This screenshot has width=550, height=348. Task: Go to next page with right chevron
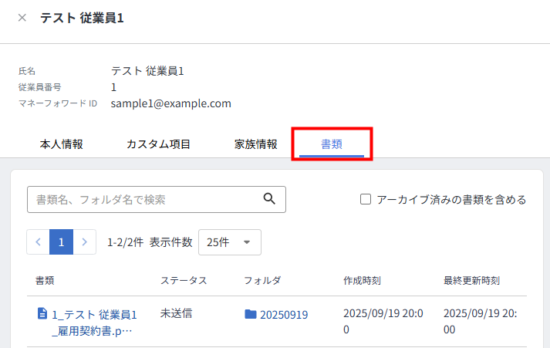click(85, 242)
